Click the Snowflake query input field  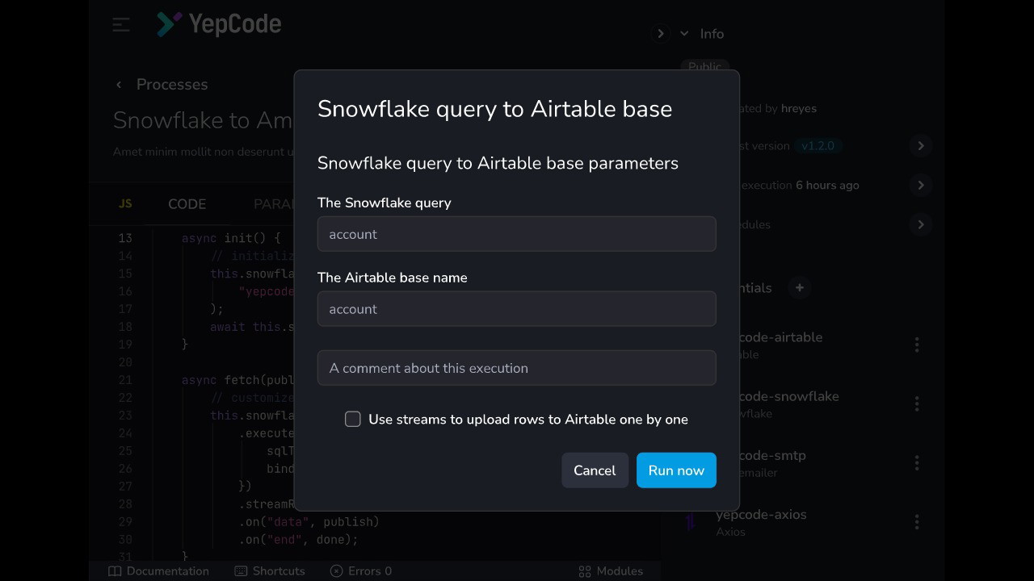coord(516,234)
